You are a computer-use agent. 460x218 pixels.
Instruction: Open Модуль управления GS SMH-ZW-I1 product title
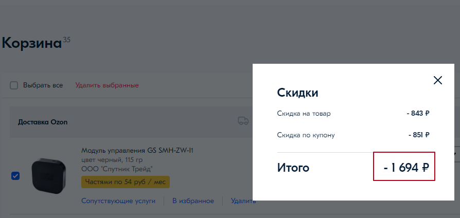[x=137, y=151]
